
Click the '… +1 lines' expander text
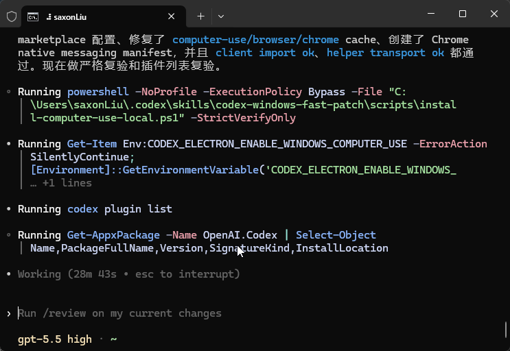[x=61, y=183]
